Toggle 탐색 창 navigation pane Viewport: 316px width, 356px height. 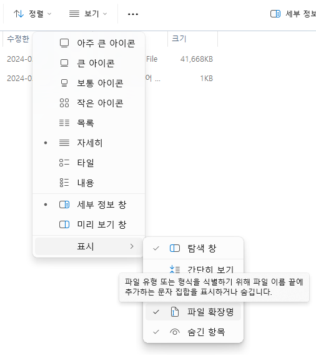pyautogui.click(x=193, y=248)
